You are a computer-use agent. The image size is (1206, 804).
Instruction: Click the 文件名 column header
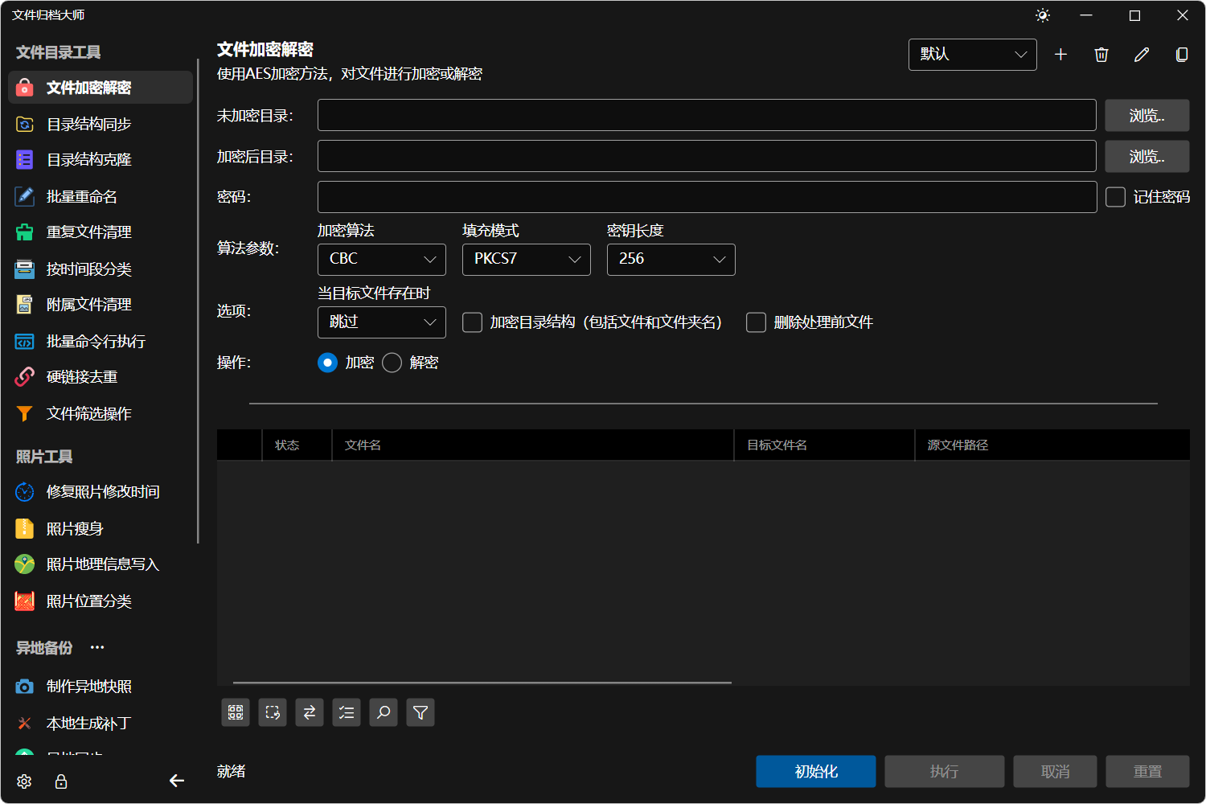[532, 445]
